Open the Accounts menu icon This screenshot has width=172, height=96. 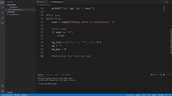2,86
